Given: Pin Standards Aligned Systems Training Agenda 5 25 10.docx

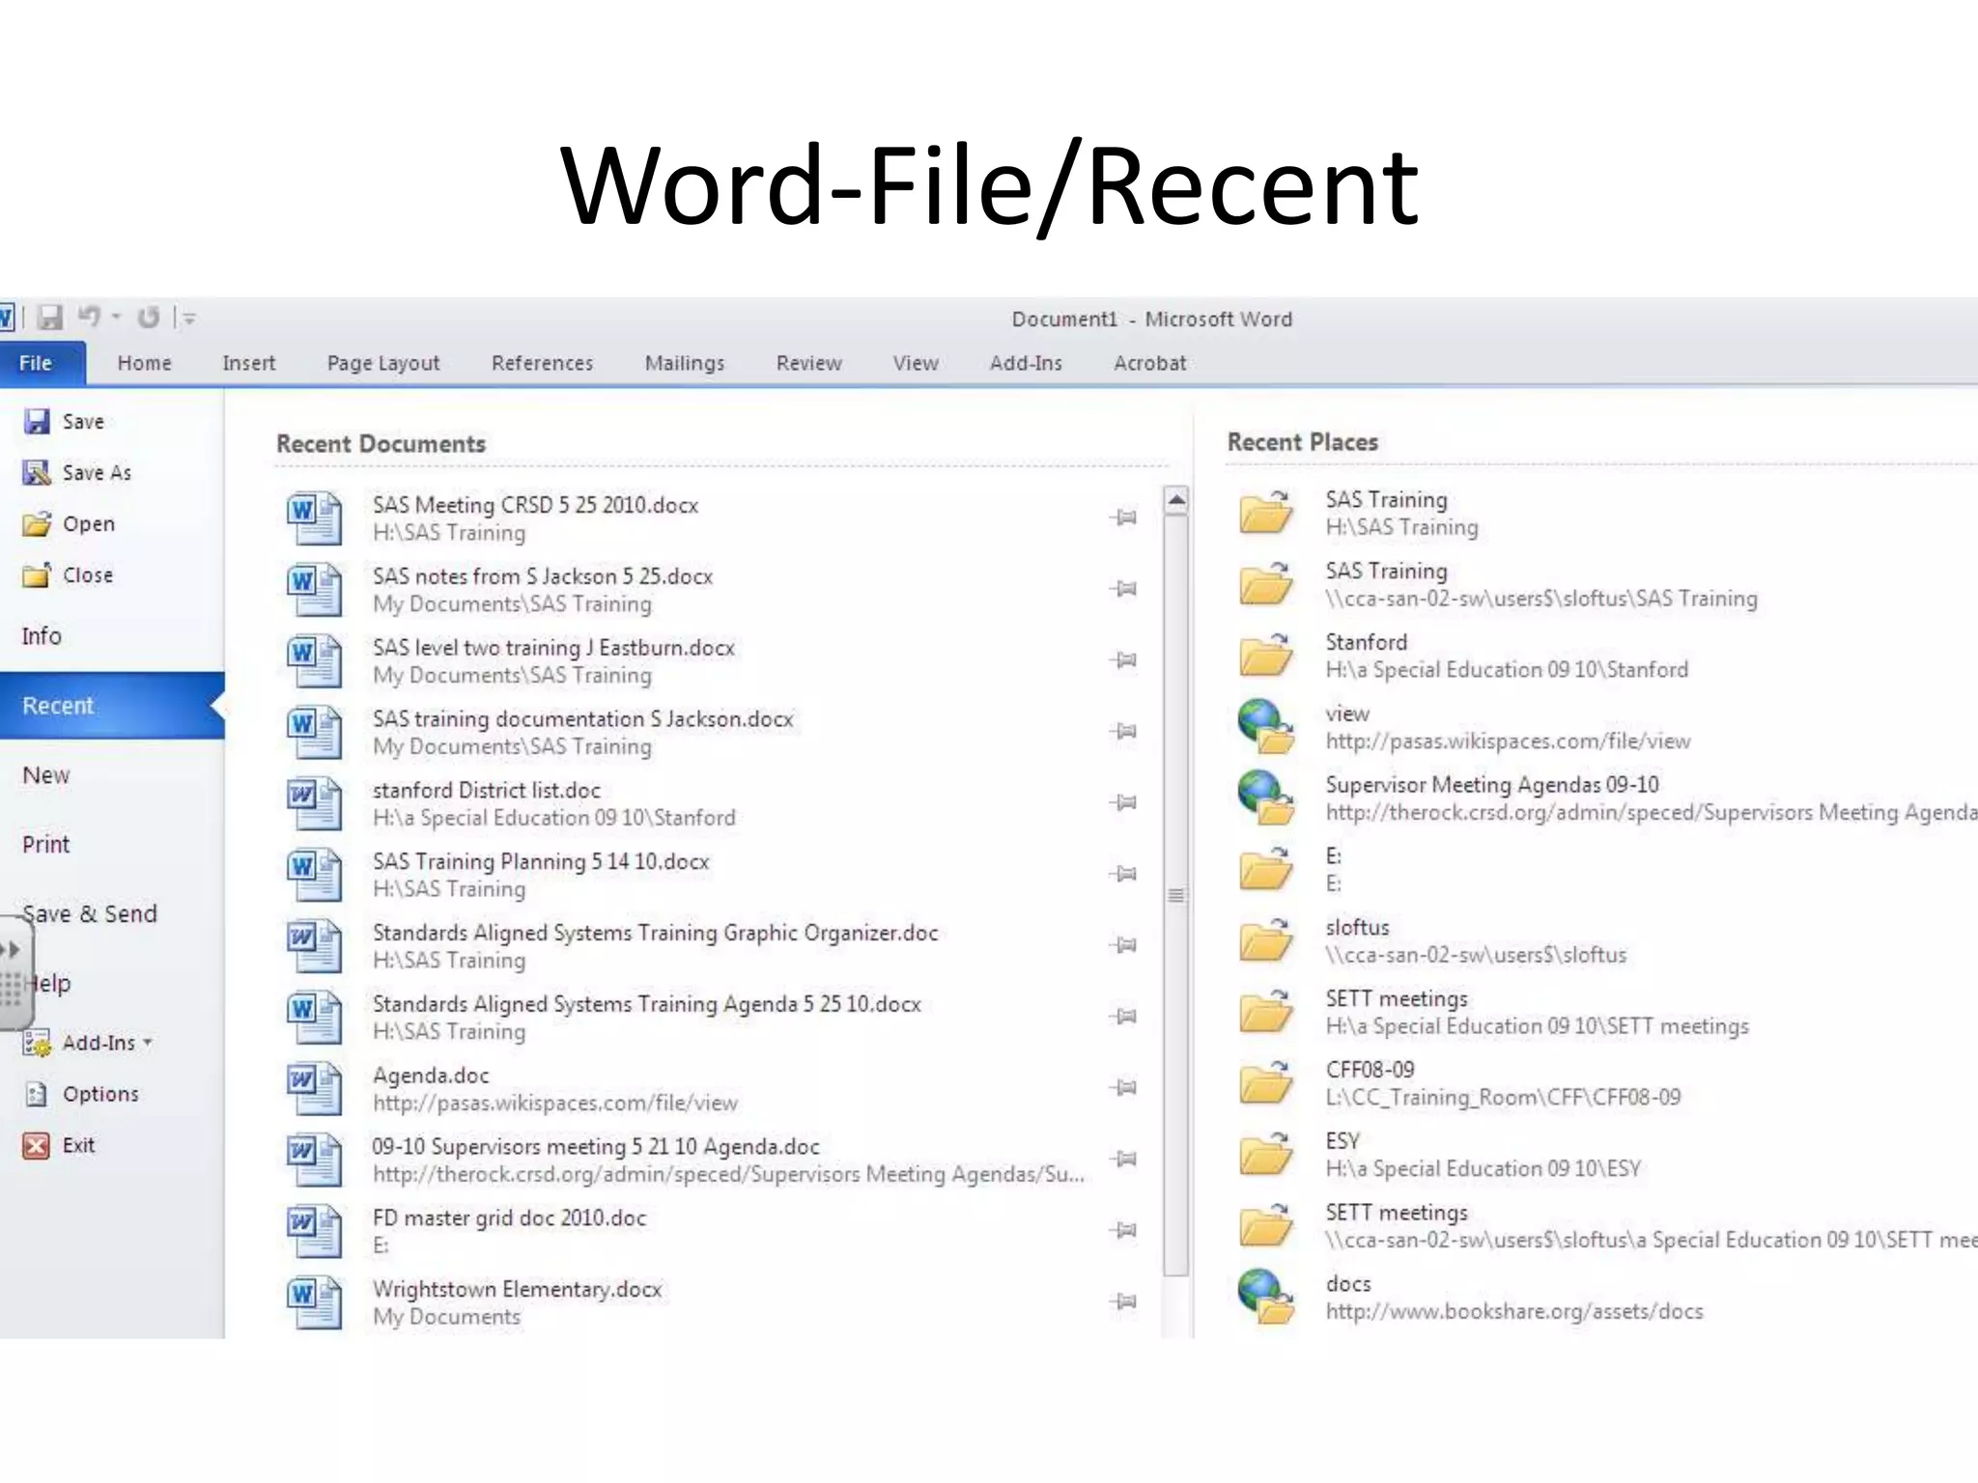Looking at the screenshot, I should tap(1123, 1017).
